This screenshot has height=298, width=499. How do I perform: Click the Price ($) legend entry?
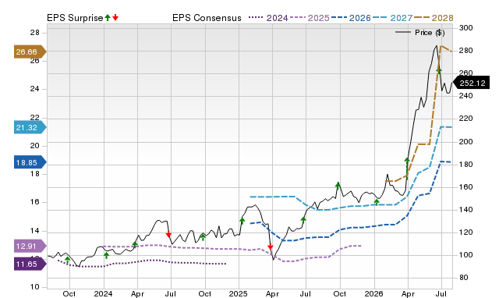419,33
